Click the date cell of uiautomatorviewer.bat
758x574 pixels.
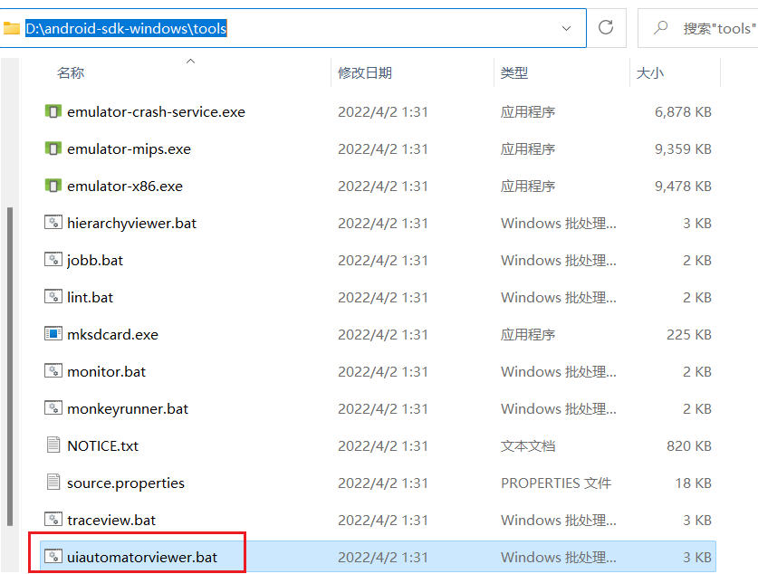coord(383,557)
